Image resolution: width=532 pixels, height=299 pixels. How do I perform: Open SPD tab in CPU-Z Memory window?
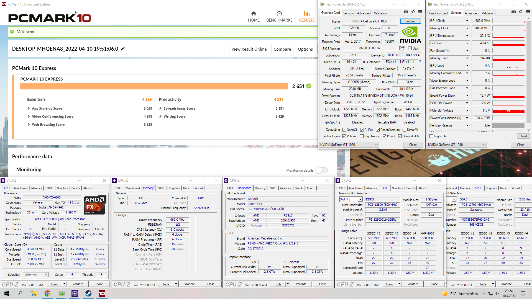[161, 188]
